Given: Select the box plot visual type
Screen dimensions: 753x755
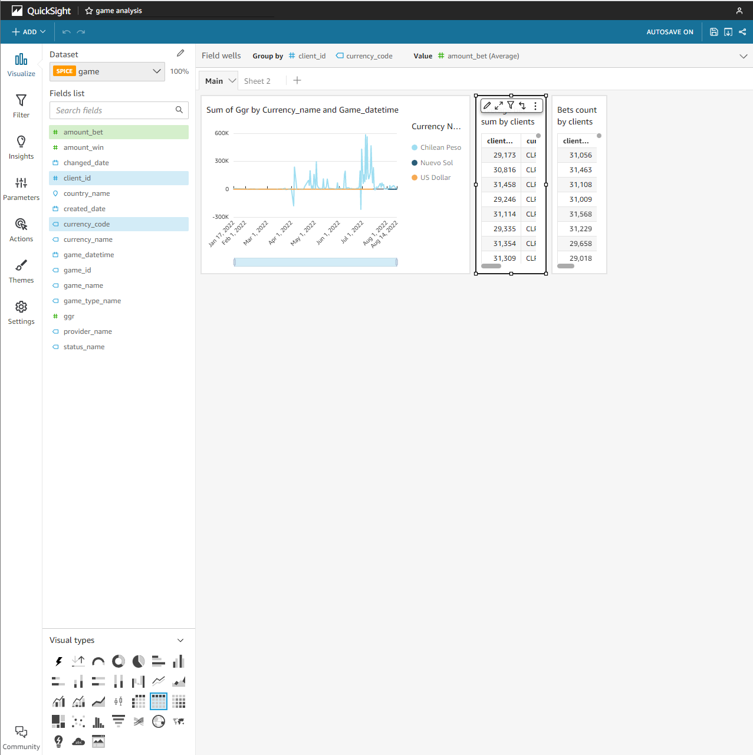Looking at the screenshot, I should [119, 701].
